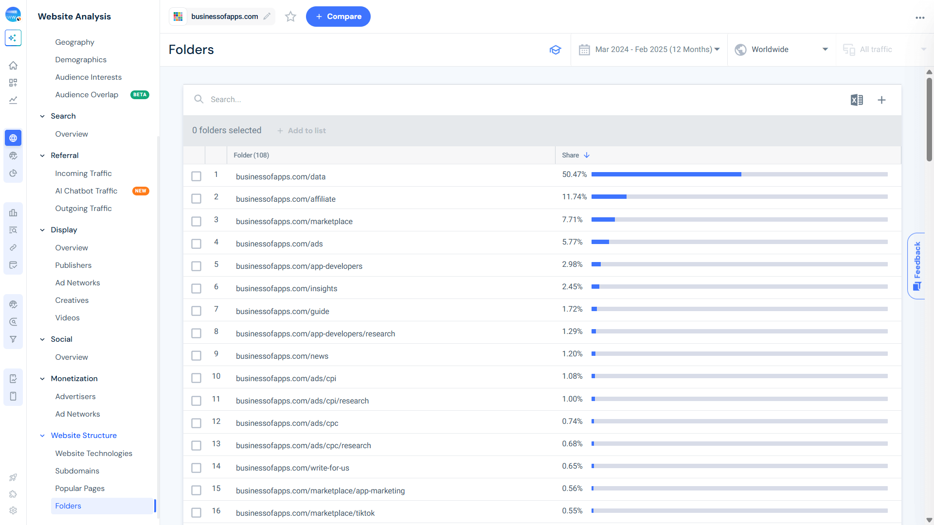This screenshot has width=934, height=525.
Task: Click the rocket icon near bottom left
Action: point(13,477)
